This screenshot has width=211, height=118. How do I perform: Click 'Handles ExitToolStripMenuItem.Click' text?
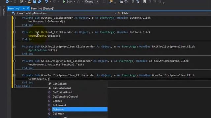[167, 47]
